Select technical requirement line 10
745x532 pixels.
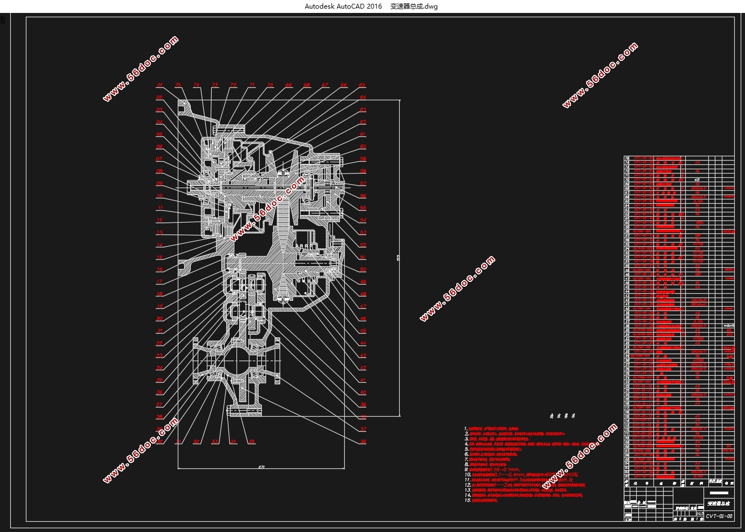point(521,475)
